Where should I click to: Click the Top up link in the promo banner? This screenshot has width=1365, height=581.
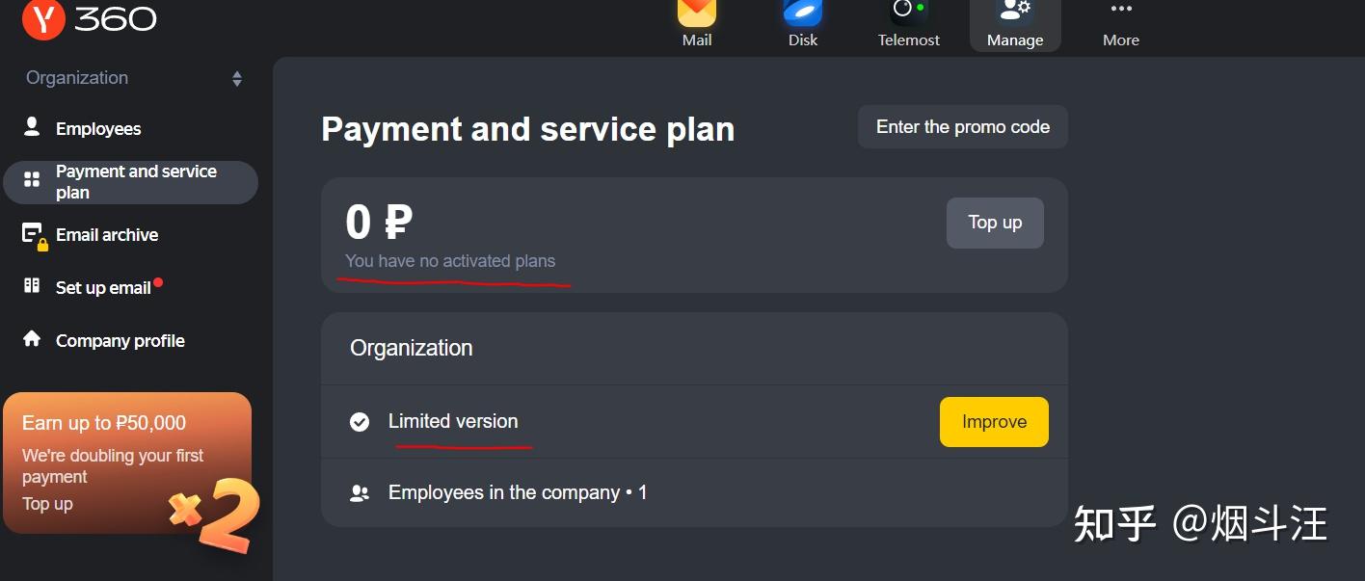[47, 504]
